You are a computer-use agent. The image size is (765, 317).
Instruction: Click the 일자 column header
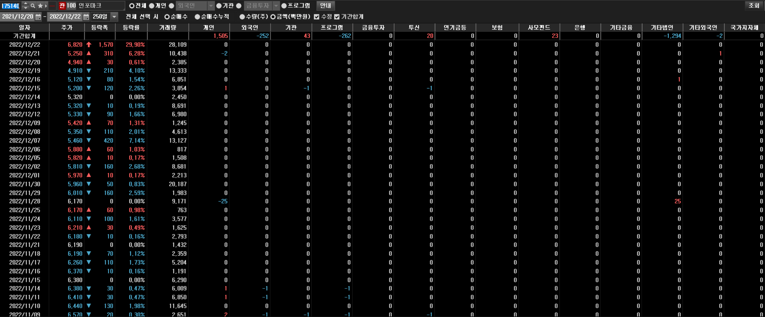point(25,27)
